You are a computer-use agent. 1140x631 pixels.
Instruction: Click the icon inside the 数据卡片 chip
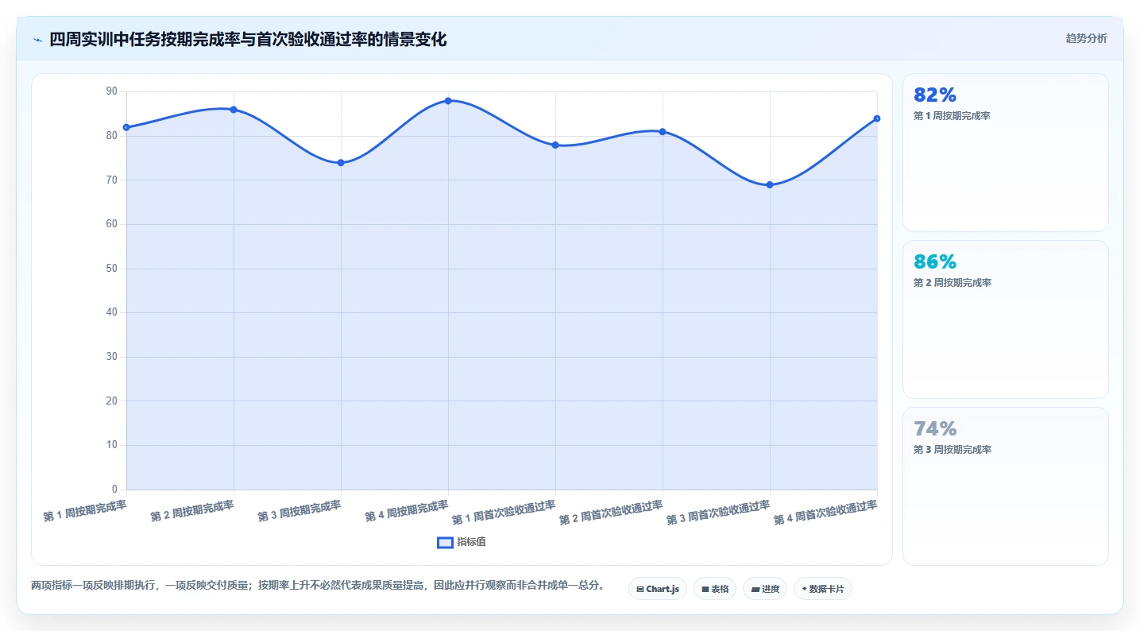(805, 589)
